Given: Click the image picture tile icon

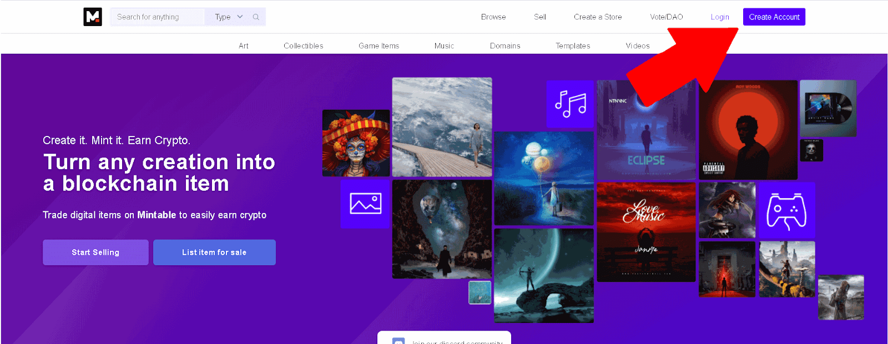Looking at the screenshot, I should point(365,204).
